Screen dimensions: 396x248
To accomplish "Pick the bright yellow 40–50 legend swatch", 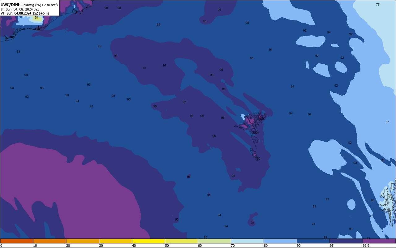I will (x=148, y=241).
